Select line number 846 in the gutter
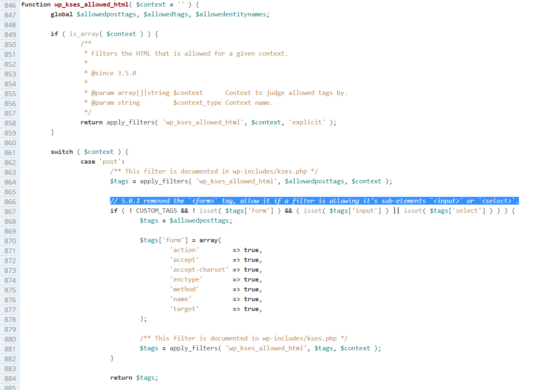The width and height of the screenshot is (555, 390). click(10, 5)
